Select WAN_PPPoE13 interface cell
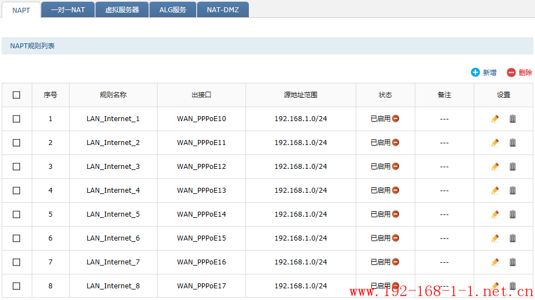The width and height of the screenshot is (535, 300). click(202, 191)
